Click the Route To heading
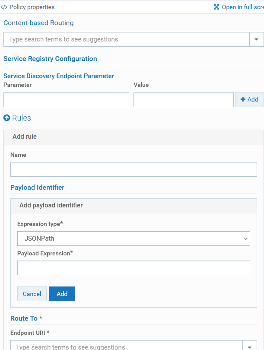The image size is (264, 350). point(26,318)
